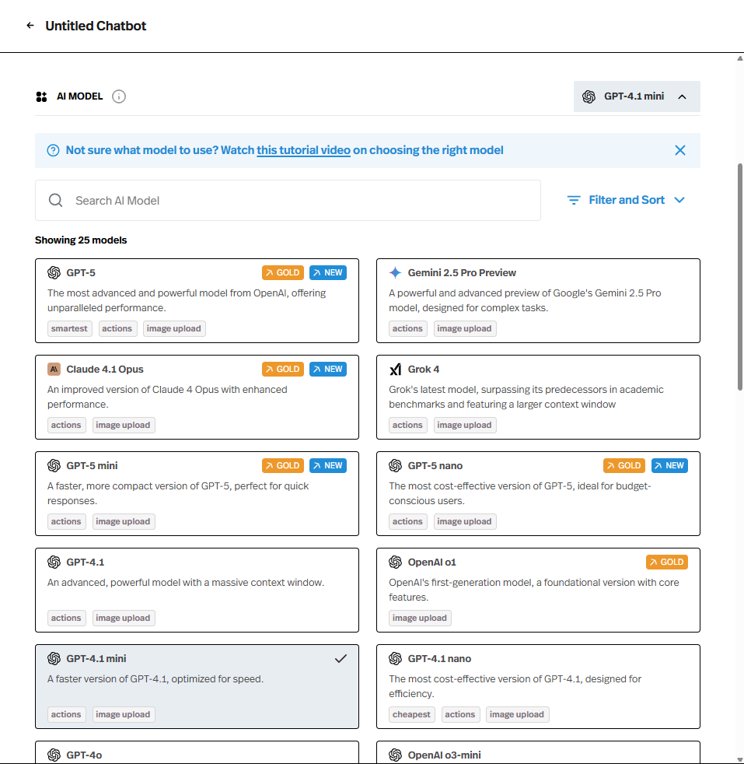Focus the Search AI Model field
This screenshot has width=744, height=764.
(x=303, y=201)
